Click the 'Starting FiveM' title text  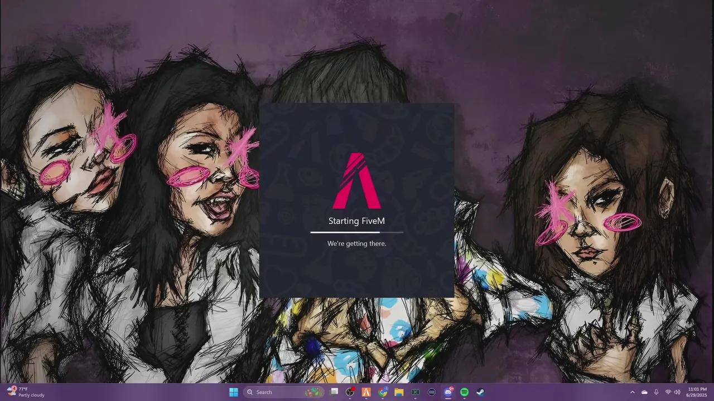[357, 221]
